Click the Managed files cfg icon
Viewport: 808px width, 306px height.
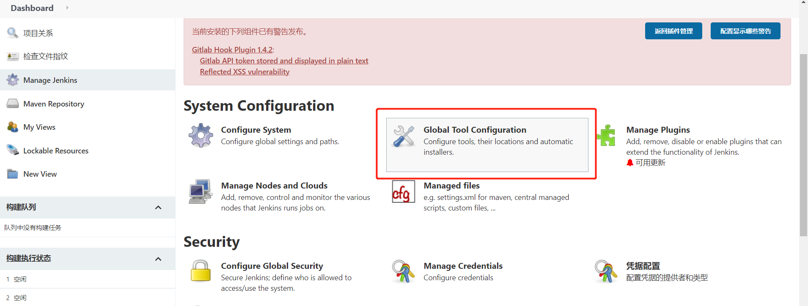(x=403, y=191)
